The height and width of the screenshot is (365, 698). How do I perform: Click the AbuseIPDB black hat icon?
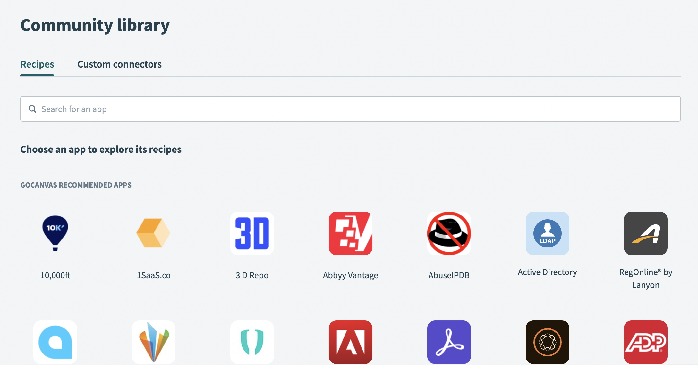(449, 233)
